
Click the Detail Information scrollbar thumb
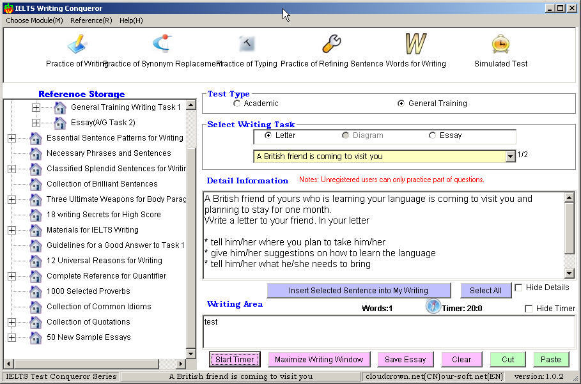pyautogui.click(x=569, y=228)
